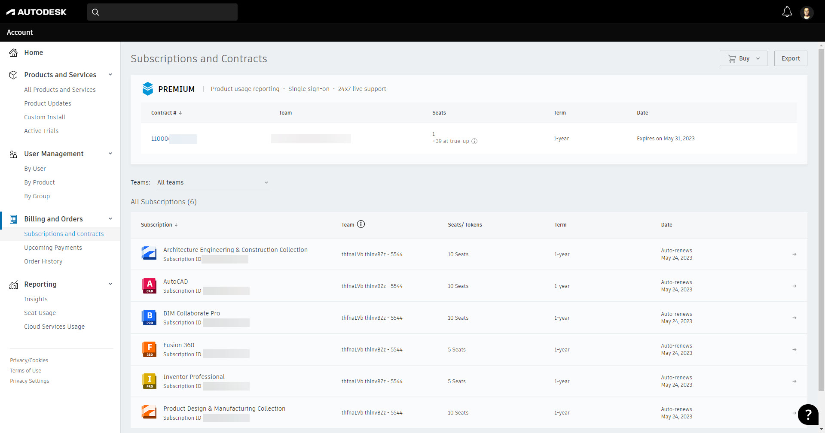The image size is (825, 433).
Task: Open All Products and Services
Action: point(60,90)
